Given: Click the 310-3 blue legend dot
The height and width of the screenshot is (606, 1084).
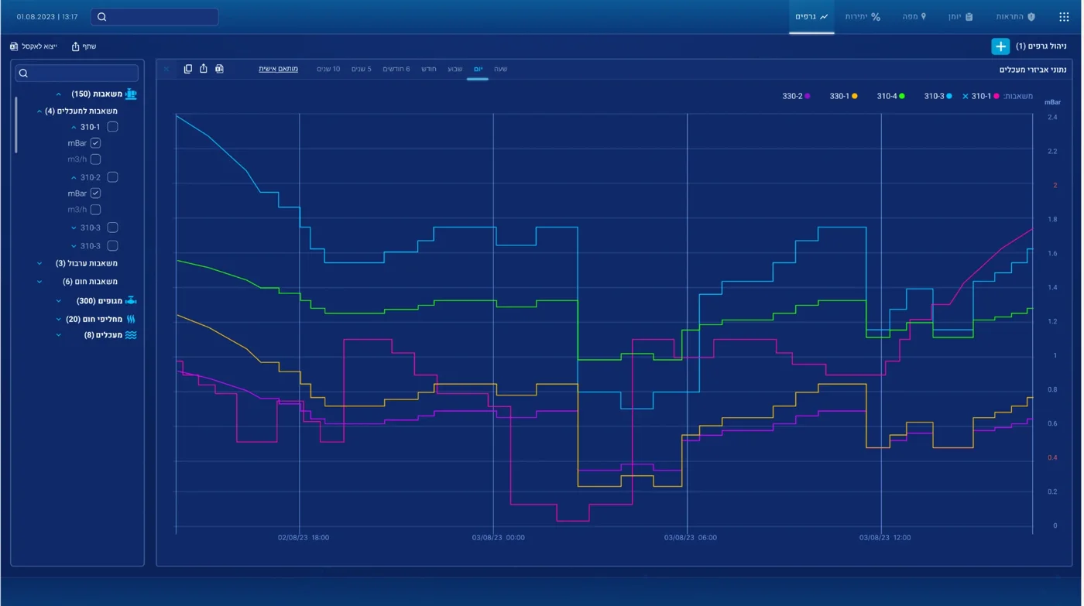Looking at the screenshot, I should (949, 97).
